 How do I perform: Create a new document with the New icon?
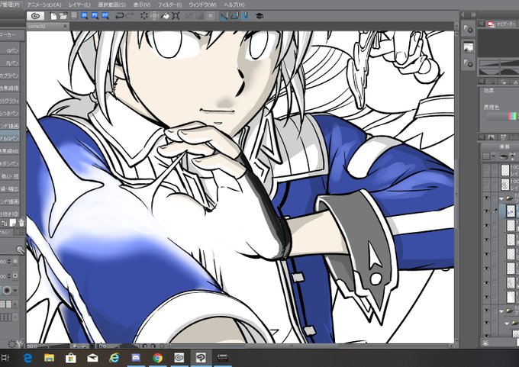53,16
